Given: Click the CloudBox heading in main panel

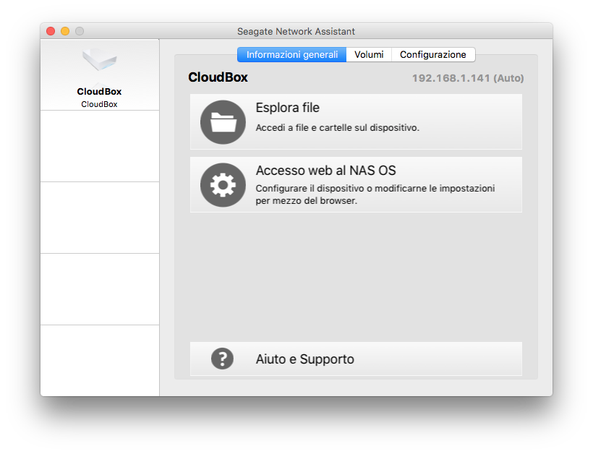Looking at the screenshot, I should click(x=218, y=77).
